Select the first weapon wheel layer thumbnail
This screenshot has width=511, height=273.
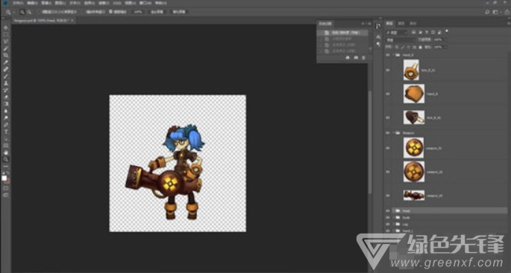pos(414,147)
